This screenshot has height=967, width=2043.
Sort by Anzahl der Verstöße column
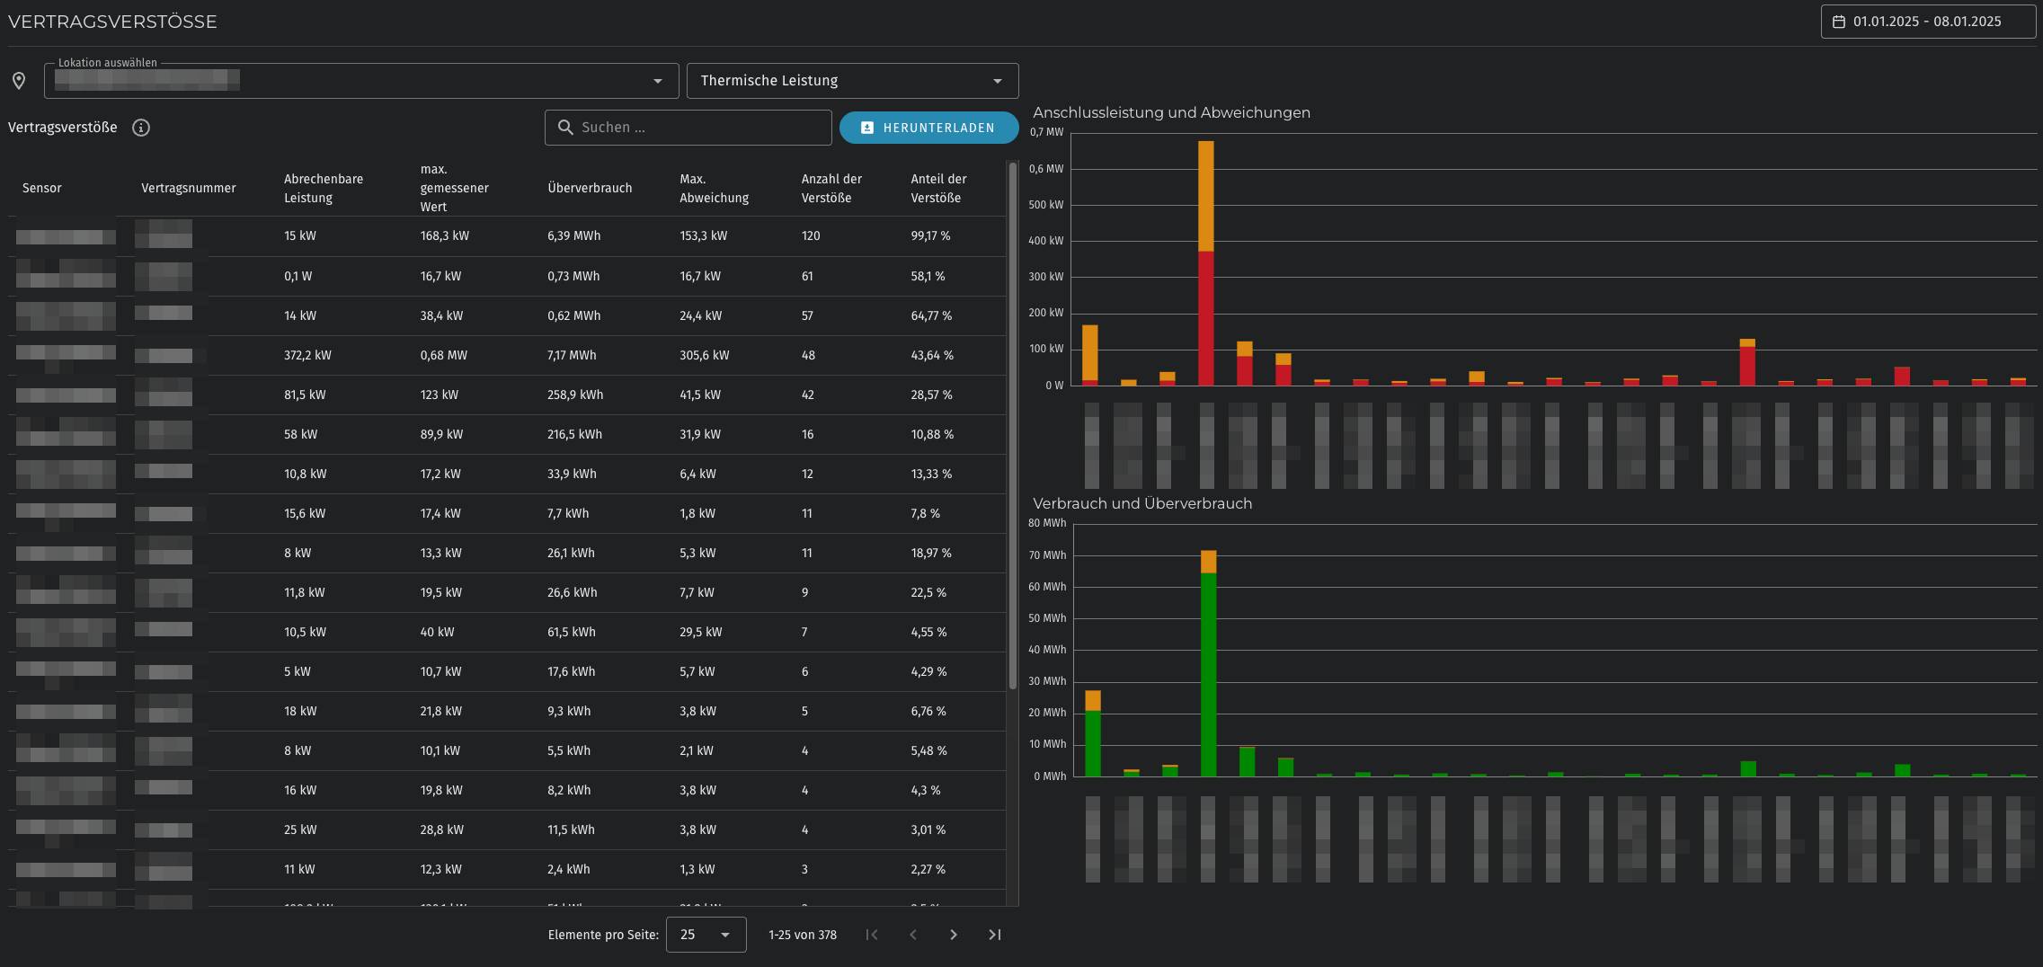click(x=831, y=188)
